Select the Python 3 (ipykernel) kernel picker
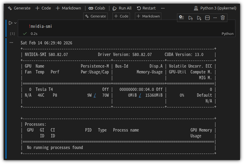This screenshot has height=164, width=244. [215, 8]
